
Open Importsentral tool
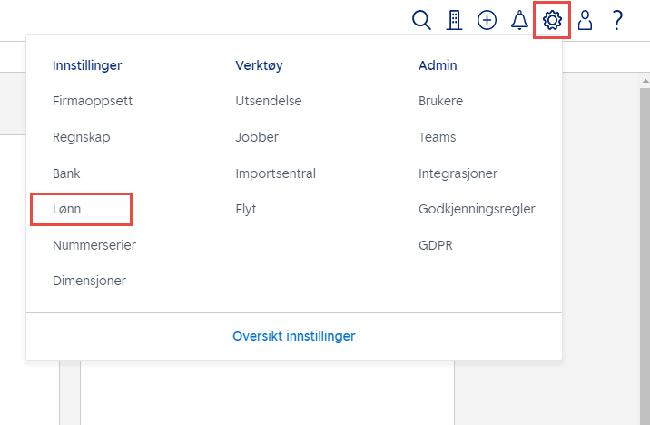click(275, 173)
